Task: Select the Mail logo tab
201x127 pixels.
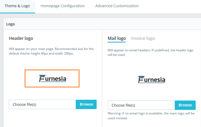Action: (117, 39)
